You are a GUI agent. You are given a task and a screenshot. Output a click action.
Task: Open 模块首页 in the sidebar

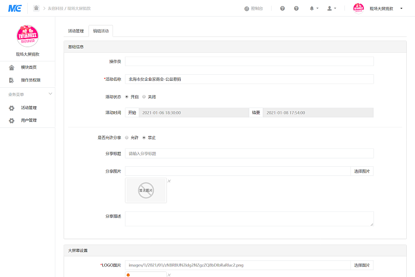[29, 67]
